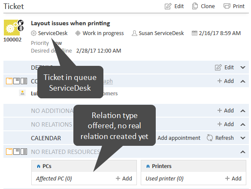Click the Work in progress scope icon
This screenshot has height=189, width=251.
78,33
